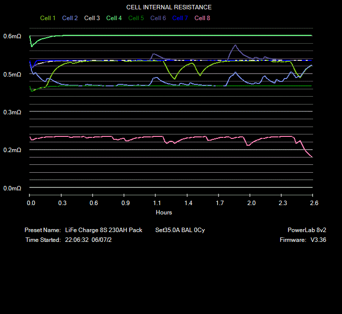Viewport: 342px width, 314px height.
Task: Hide the Cell 3 trace via legend
Action: click(92, 18)
